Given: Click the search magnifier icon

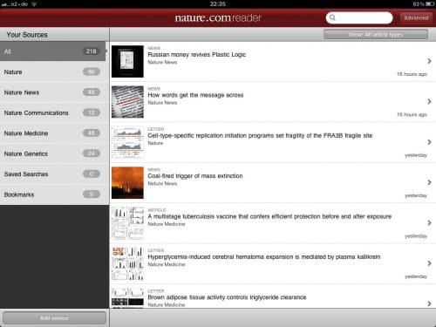Looking at the screenshot, I should [332, 17].
